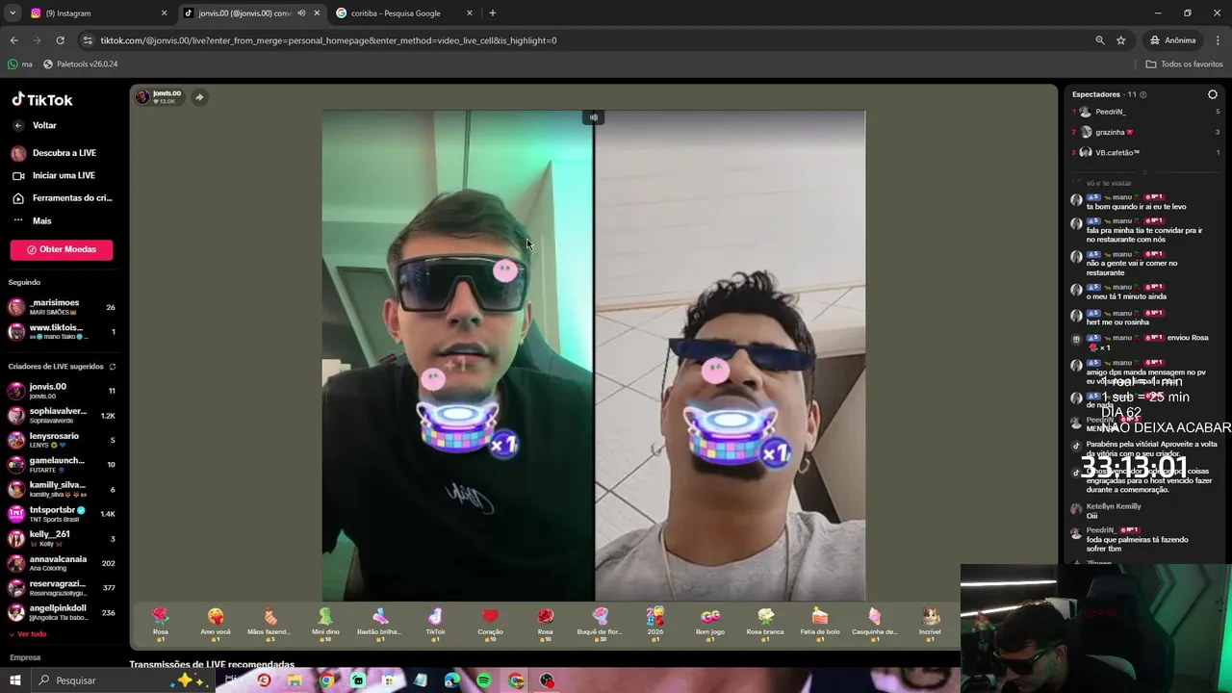Image resolution: width=1232 pixels, height=693 pixels.
Task: Open Windows Start menu
Action: 14,680
